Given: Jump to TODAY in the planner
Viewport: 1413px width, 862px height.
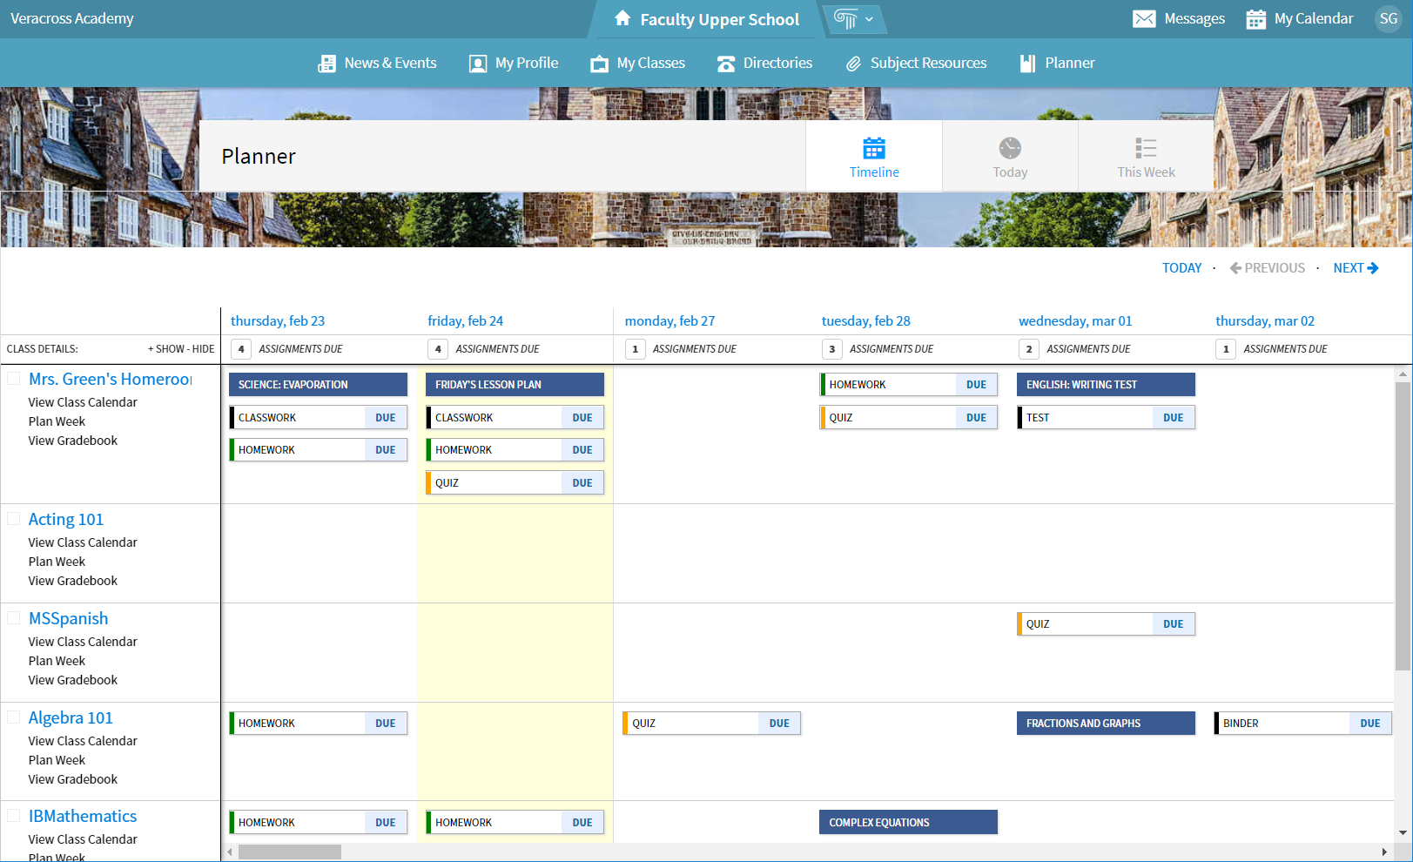Looking at the screenshot, I should [1181, 267].
